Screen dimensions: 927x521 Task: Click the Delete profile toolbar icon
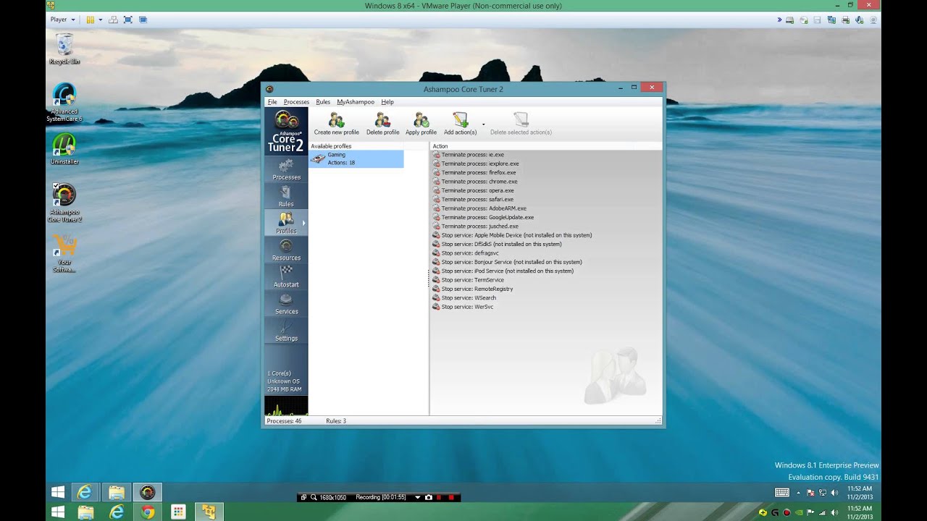pos(382,119)
